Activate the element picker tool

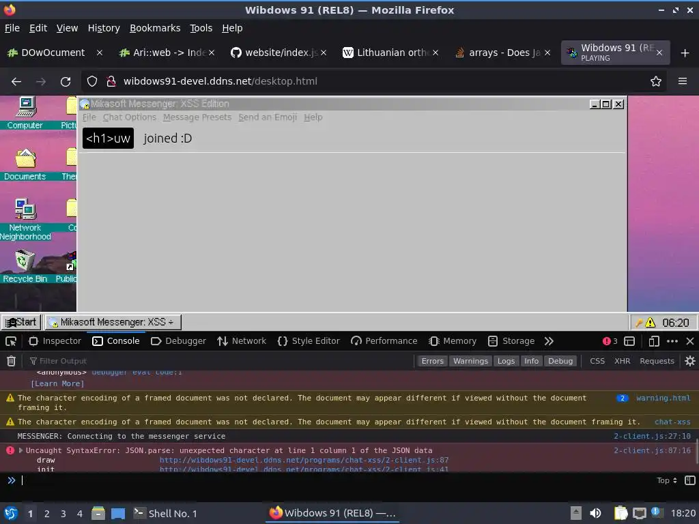pyautogui.click(x=11, y=341)
